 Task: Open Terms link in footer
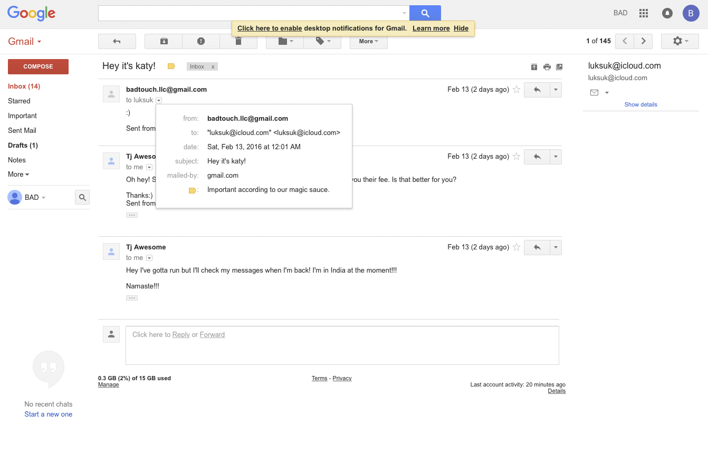[x=319, y=379]
